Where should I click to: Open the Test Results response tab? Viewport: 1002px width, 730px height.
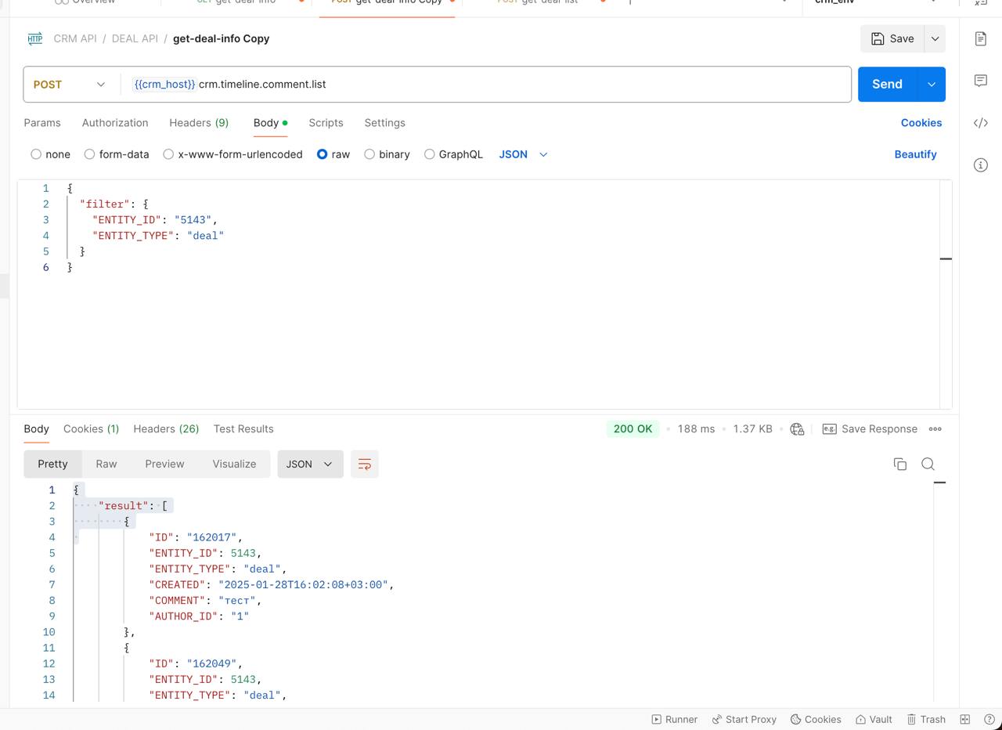(243, 429)
